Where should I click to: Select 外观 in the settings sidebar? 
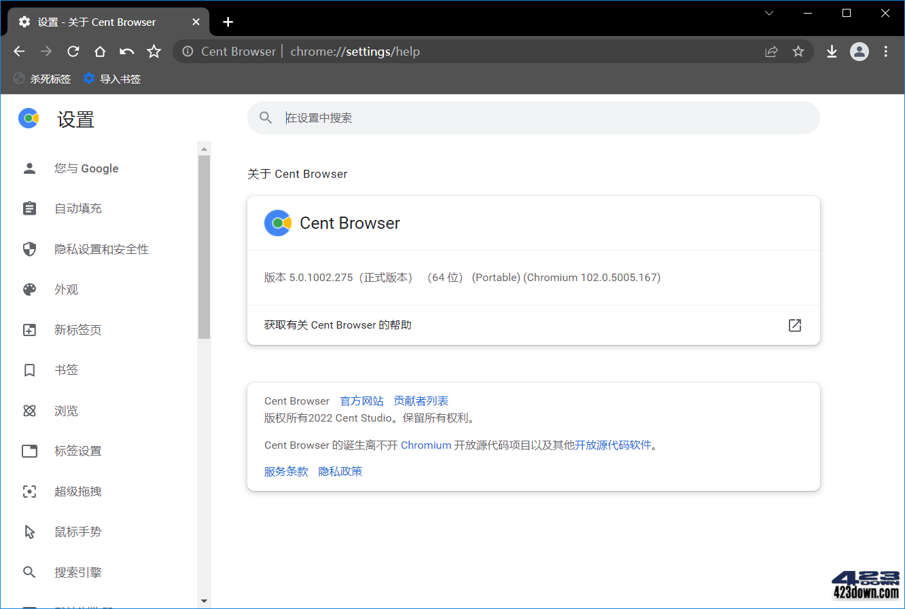(66, 289)
